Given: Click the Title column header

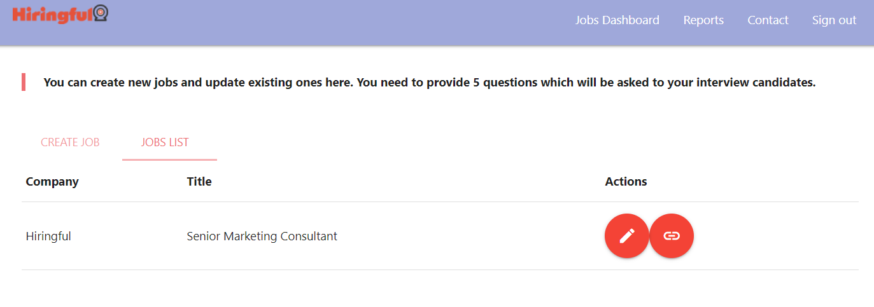Looking at the screenshot, I should [199, 182].
